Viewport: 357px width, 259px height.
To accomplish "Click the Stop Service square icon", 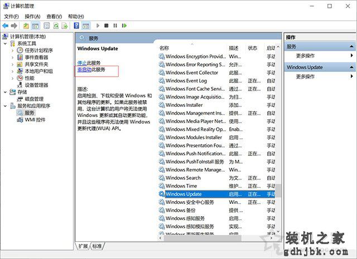I will (x=107, y=26).
